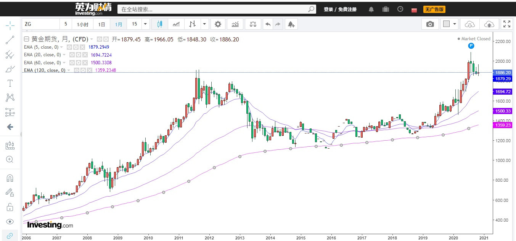Open the bar chart style dropdown arrow

point(204,24)
